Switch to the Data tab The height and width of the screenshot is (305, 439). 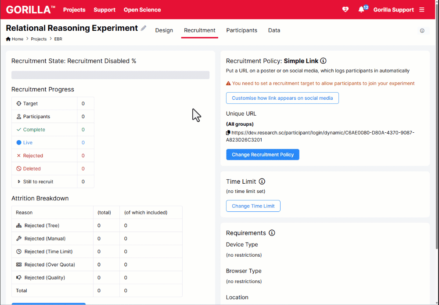pos(274,30)
